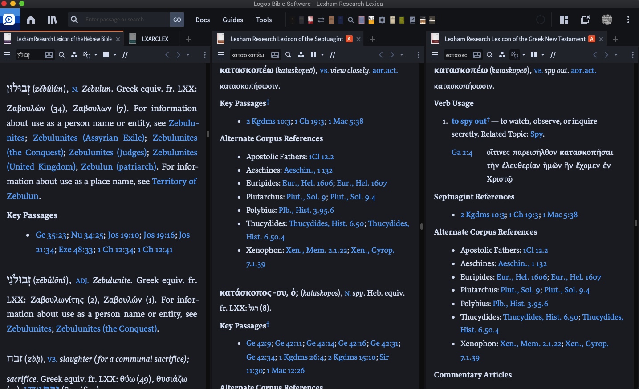
Task: Open the Territory of Zebulon link
Action: coord(174,181)
